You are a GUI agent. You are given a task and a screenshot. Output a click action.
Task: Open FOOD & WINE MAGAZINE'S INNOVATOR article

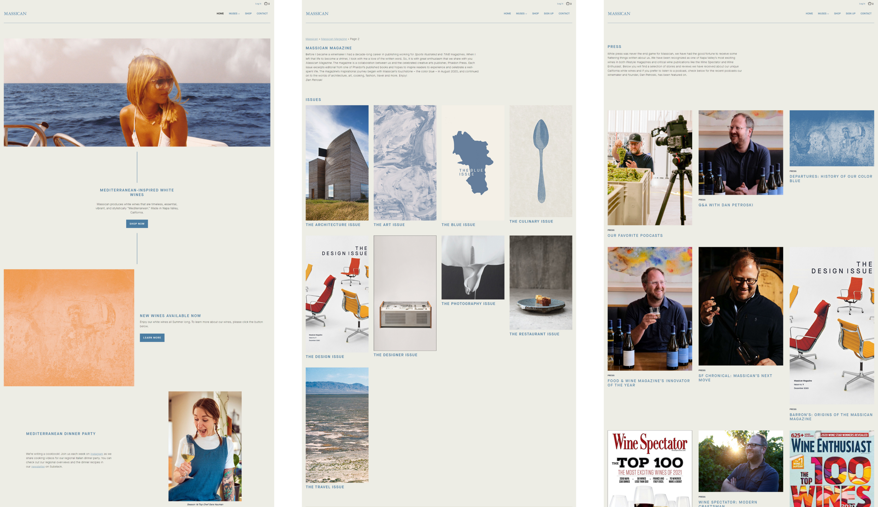pyautogui.click(x=649, y=383)
